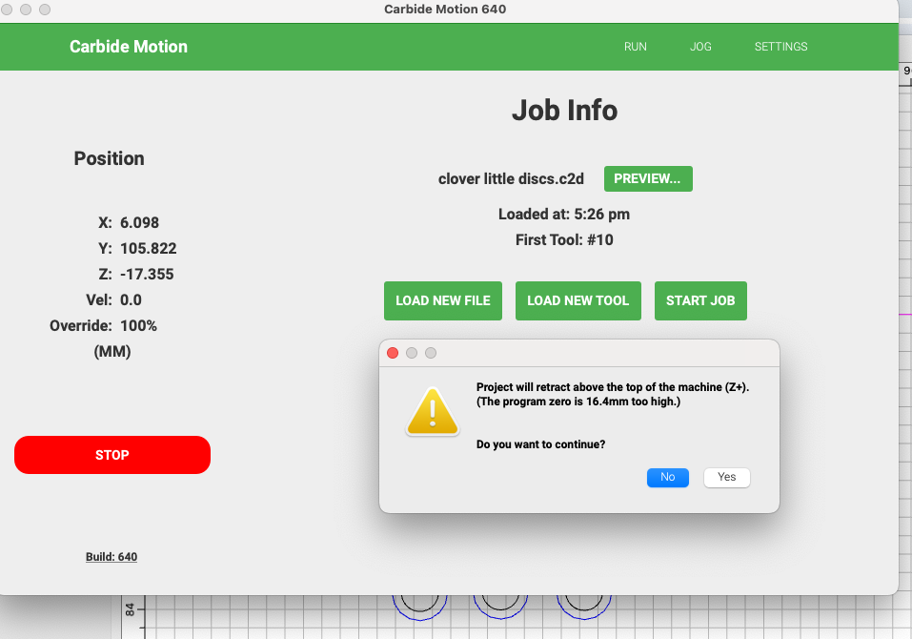
Task: Click the Override: 100% readout
Action: click(104, 326)
